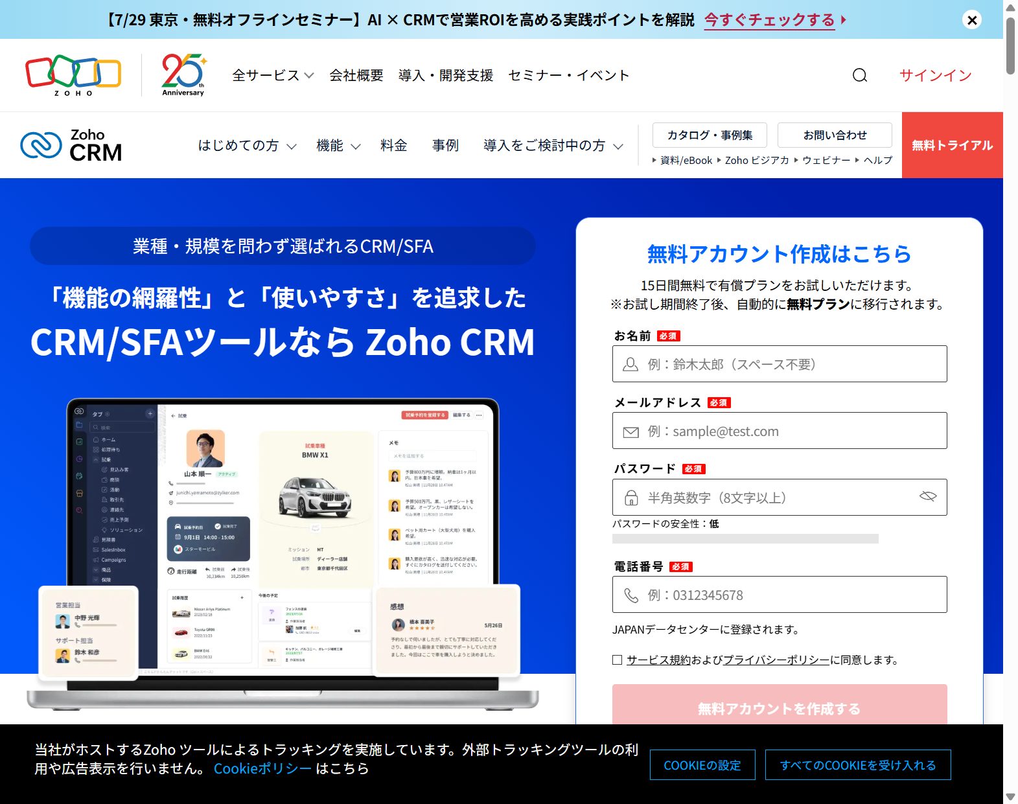Click JAPANデータセンターに登録されます text
This screenshot has width=1018, height=804.
[706, 629]
